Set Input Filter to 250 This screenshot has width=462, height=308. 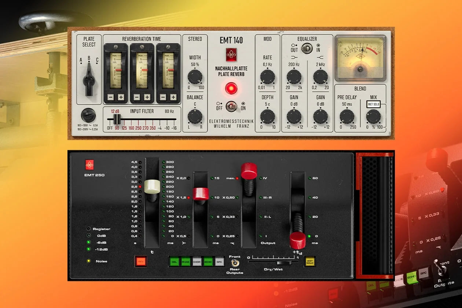pyautogui.click(x=138, y=128)
